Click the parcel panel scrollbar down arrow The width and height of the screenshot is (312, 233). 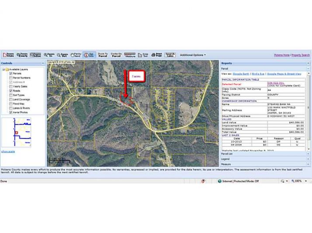click(309, 149)
